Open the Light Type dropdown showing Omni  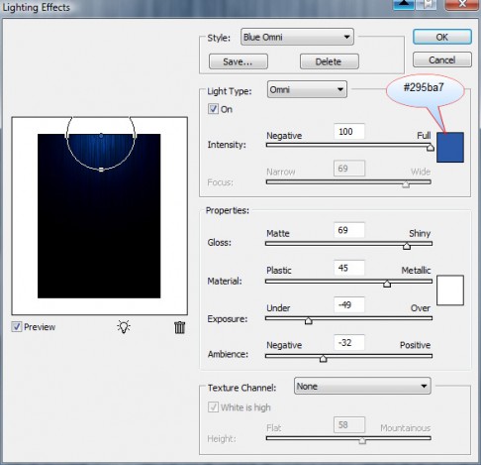pos(307,89)
